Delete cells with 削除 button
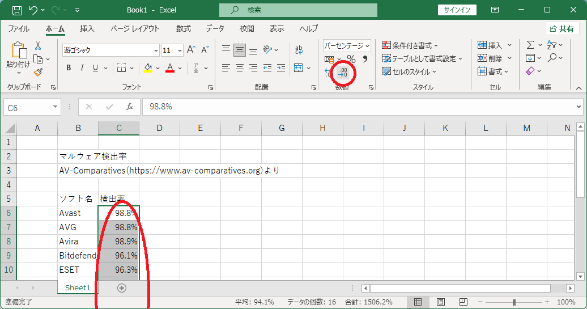 (490, 58)
